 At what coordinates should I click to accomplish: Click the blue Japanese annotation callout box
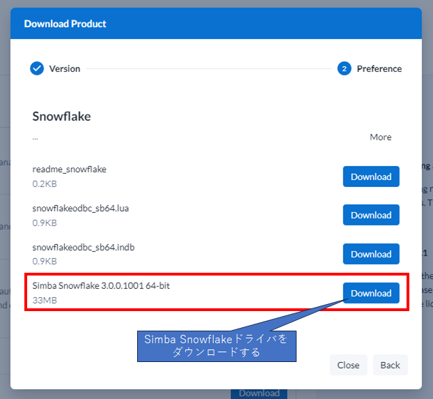click(x=216, y=347)
